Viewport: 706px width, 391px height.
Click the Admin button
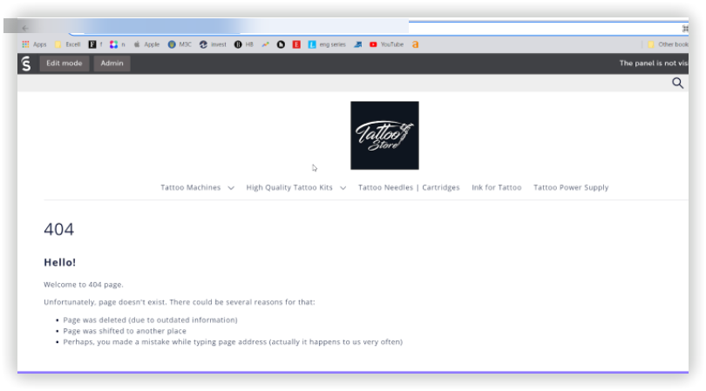point(112,64)
